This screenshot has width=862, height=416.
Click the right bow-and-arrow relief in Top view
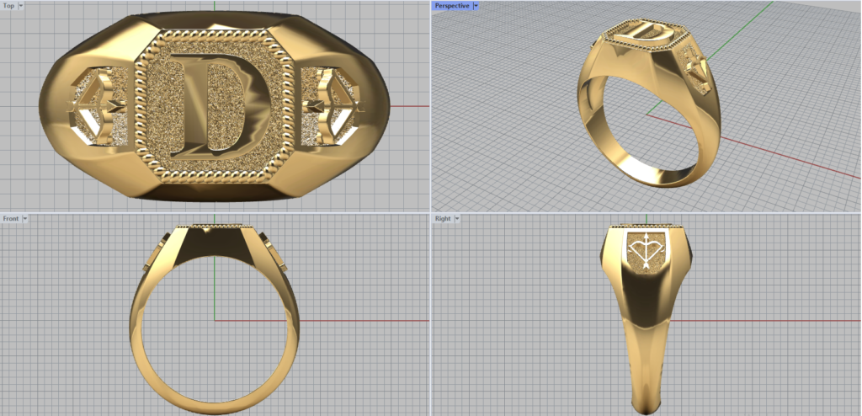tap(333, 105)
